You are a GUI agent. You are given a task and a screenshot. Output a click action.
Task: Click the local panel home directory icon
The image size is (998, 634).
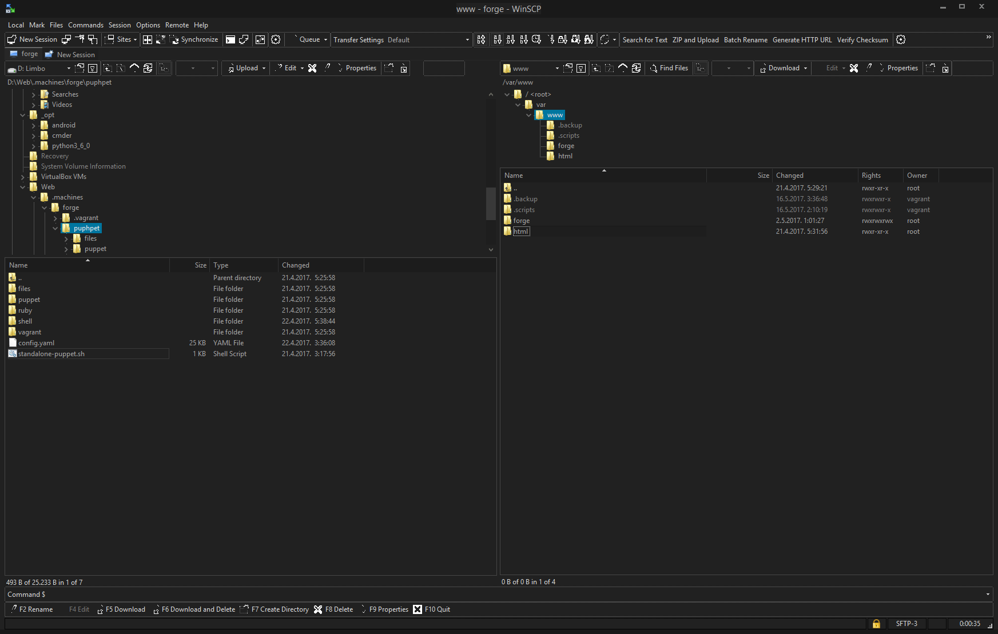pos(134,68)
